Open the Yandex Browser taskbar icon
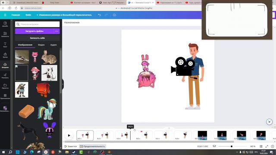Viewport: 276px width, 155px height. (46, 152)
